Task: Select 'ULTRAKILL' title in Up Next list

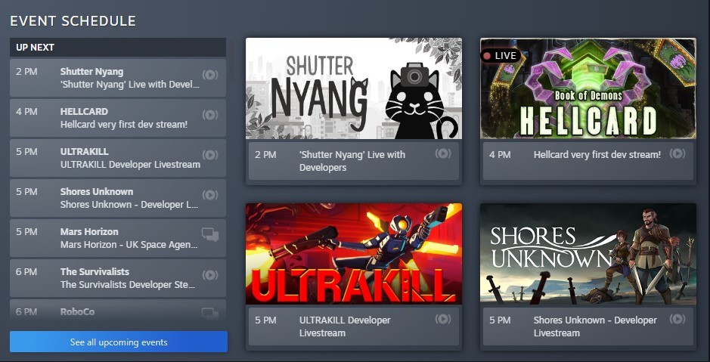Action: tap(85, 152)
